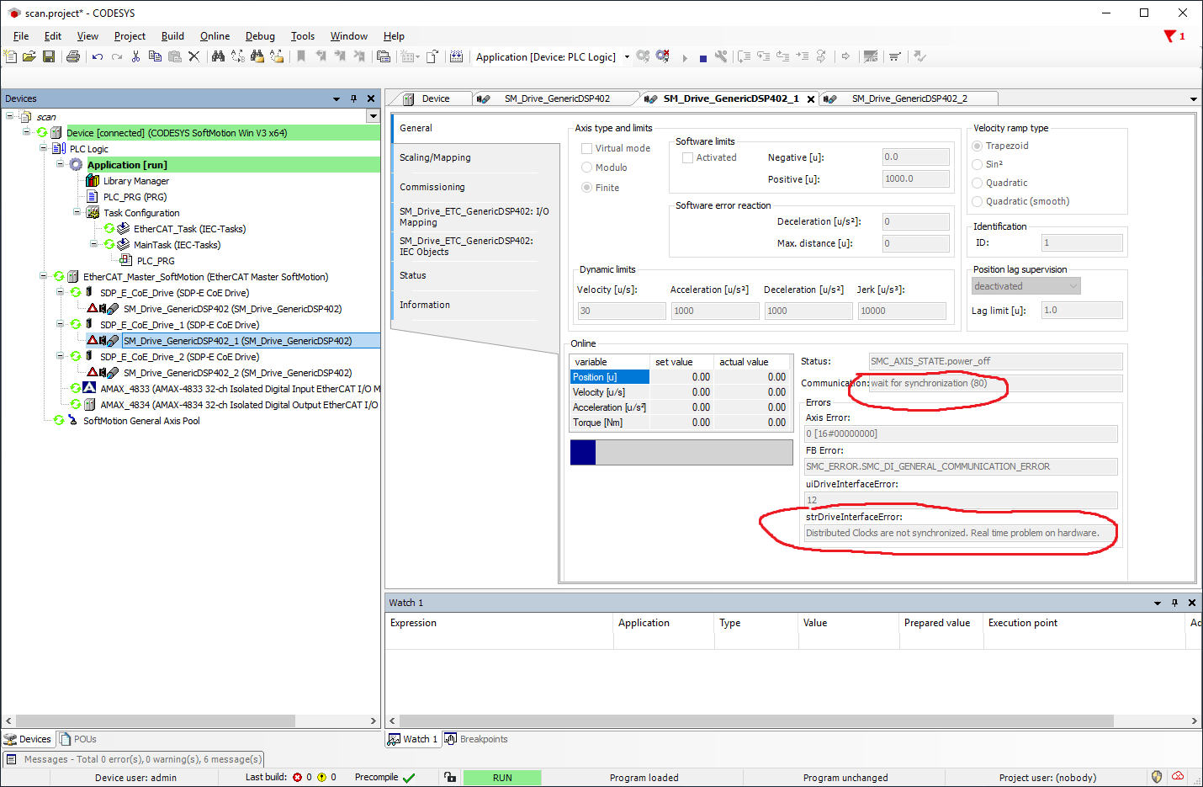Click the Find binoculars icon
This screenshot has width=1203, height=787.
tap(218, 56)
